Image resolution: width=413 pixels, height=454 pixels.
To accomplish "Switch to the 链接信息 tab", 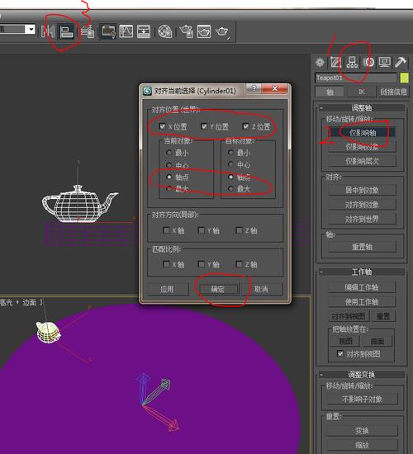I will pyautogui.click(x=393, y=92).
